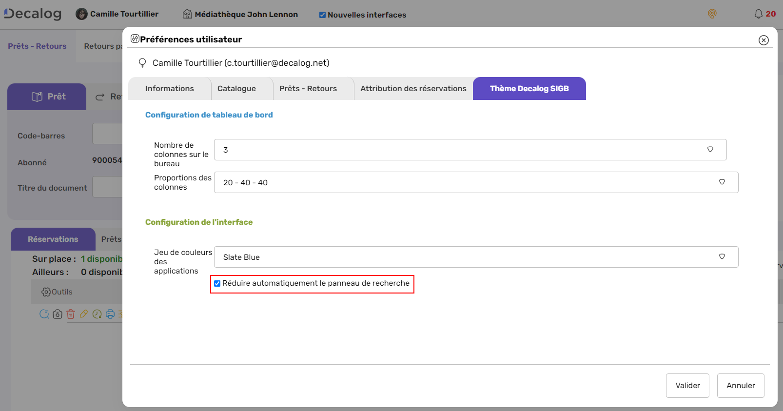
Task: Open the Jeu de couleurs Slate Blue dropdown
Action: 476,257
